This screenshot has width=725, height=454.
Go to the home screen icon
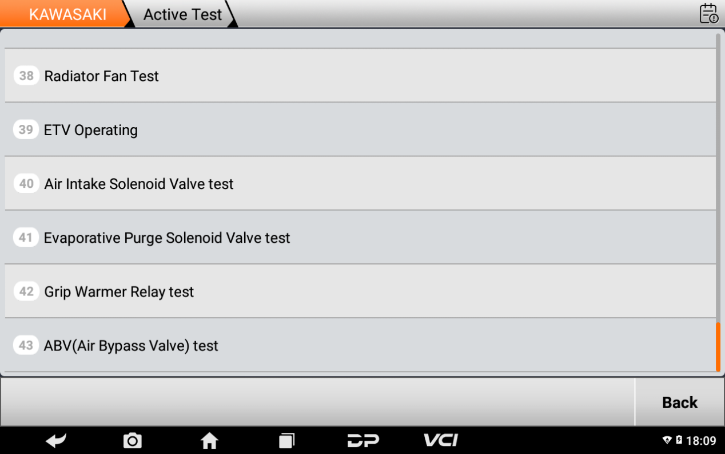point(209,440)
